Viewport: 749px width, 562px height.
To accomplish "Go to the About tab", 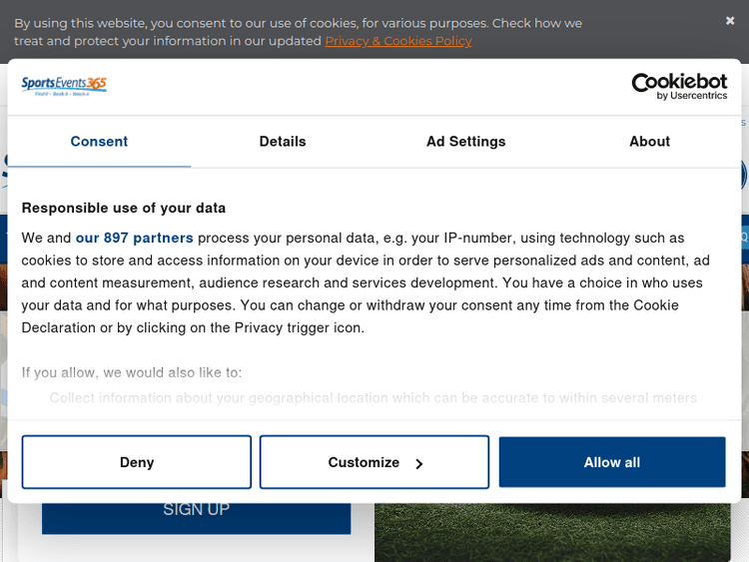I will tap(649, 142).
